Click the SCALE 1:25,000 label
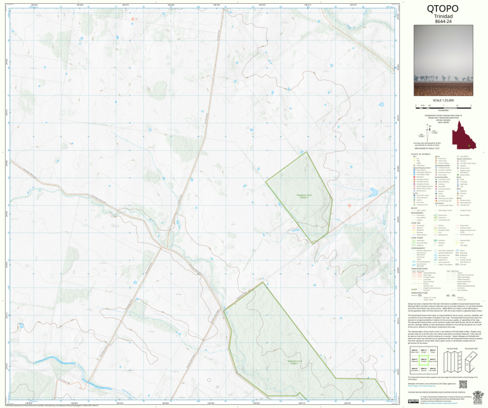 tap(443, 100)
